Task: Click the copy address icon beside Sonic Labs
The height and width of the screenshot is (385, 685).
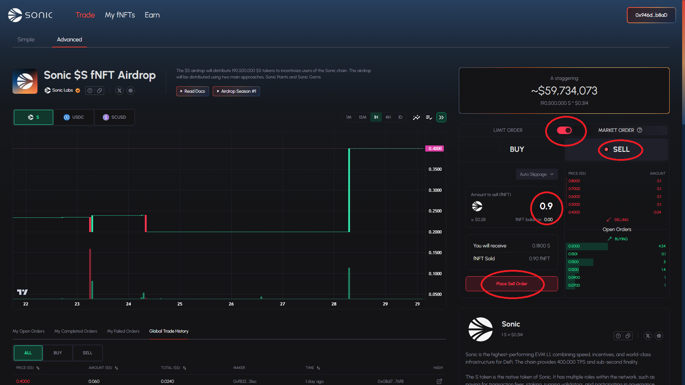Action: 100,91
